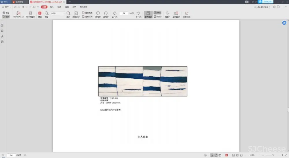Screen dimensions: 289x158
Task: Click the PDF转图片 export icon
Action: 30,13
